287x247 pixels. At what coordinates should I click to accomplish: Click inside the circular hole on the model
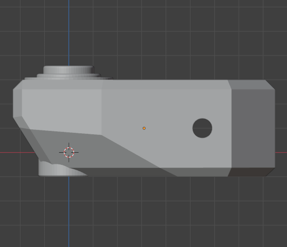tap(202, 128)
